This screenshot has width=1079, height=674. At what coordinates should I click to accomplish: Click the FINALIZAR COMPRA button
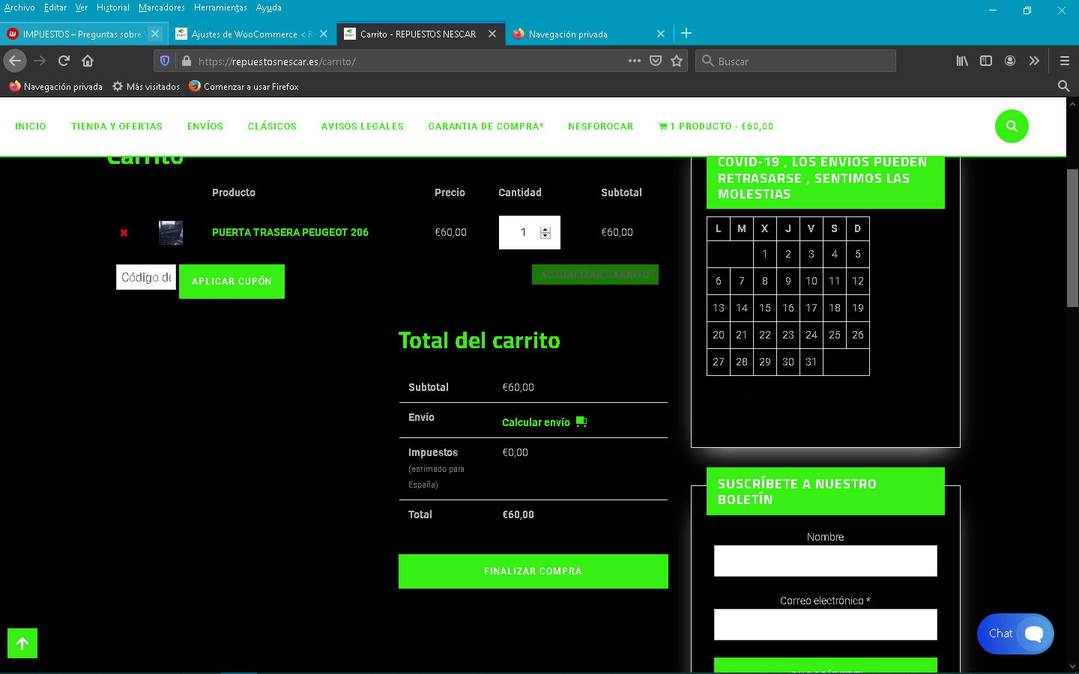click(533, 571)
